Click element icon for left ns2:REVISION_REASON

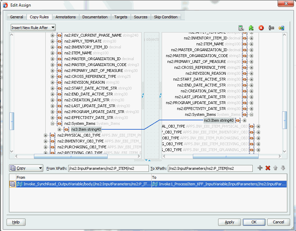point(59,82)
